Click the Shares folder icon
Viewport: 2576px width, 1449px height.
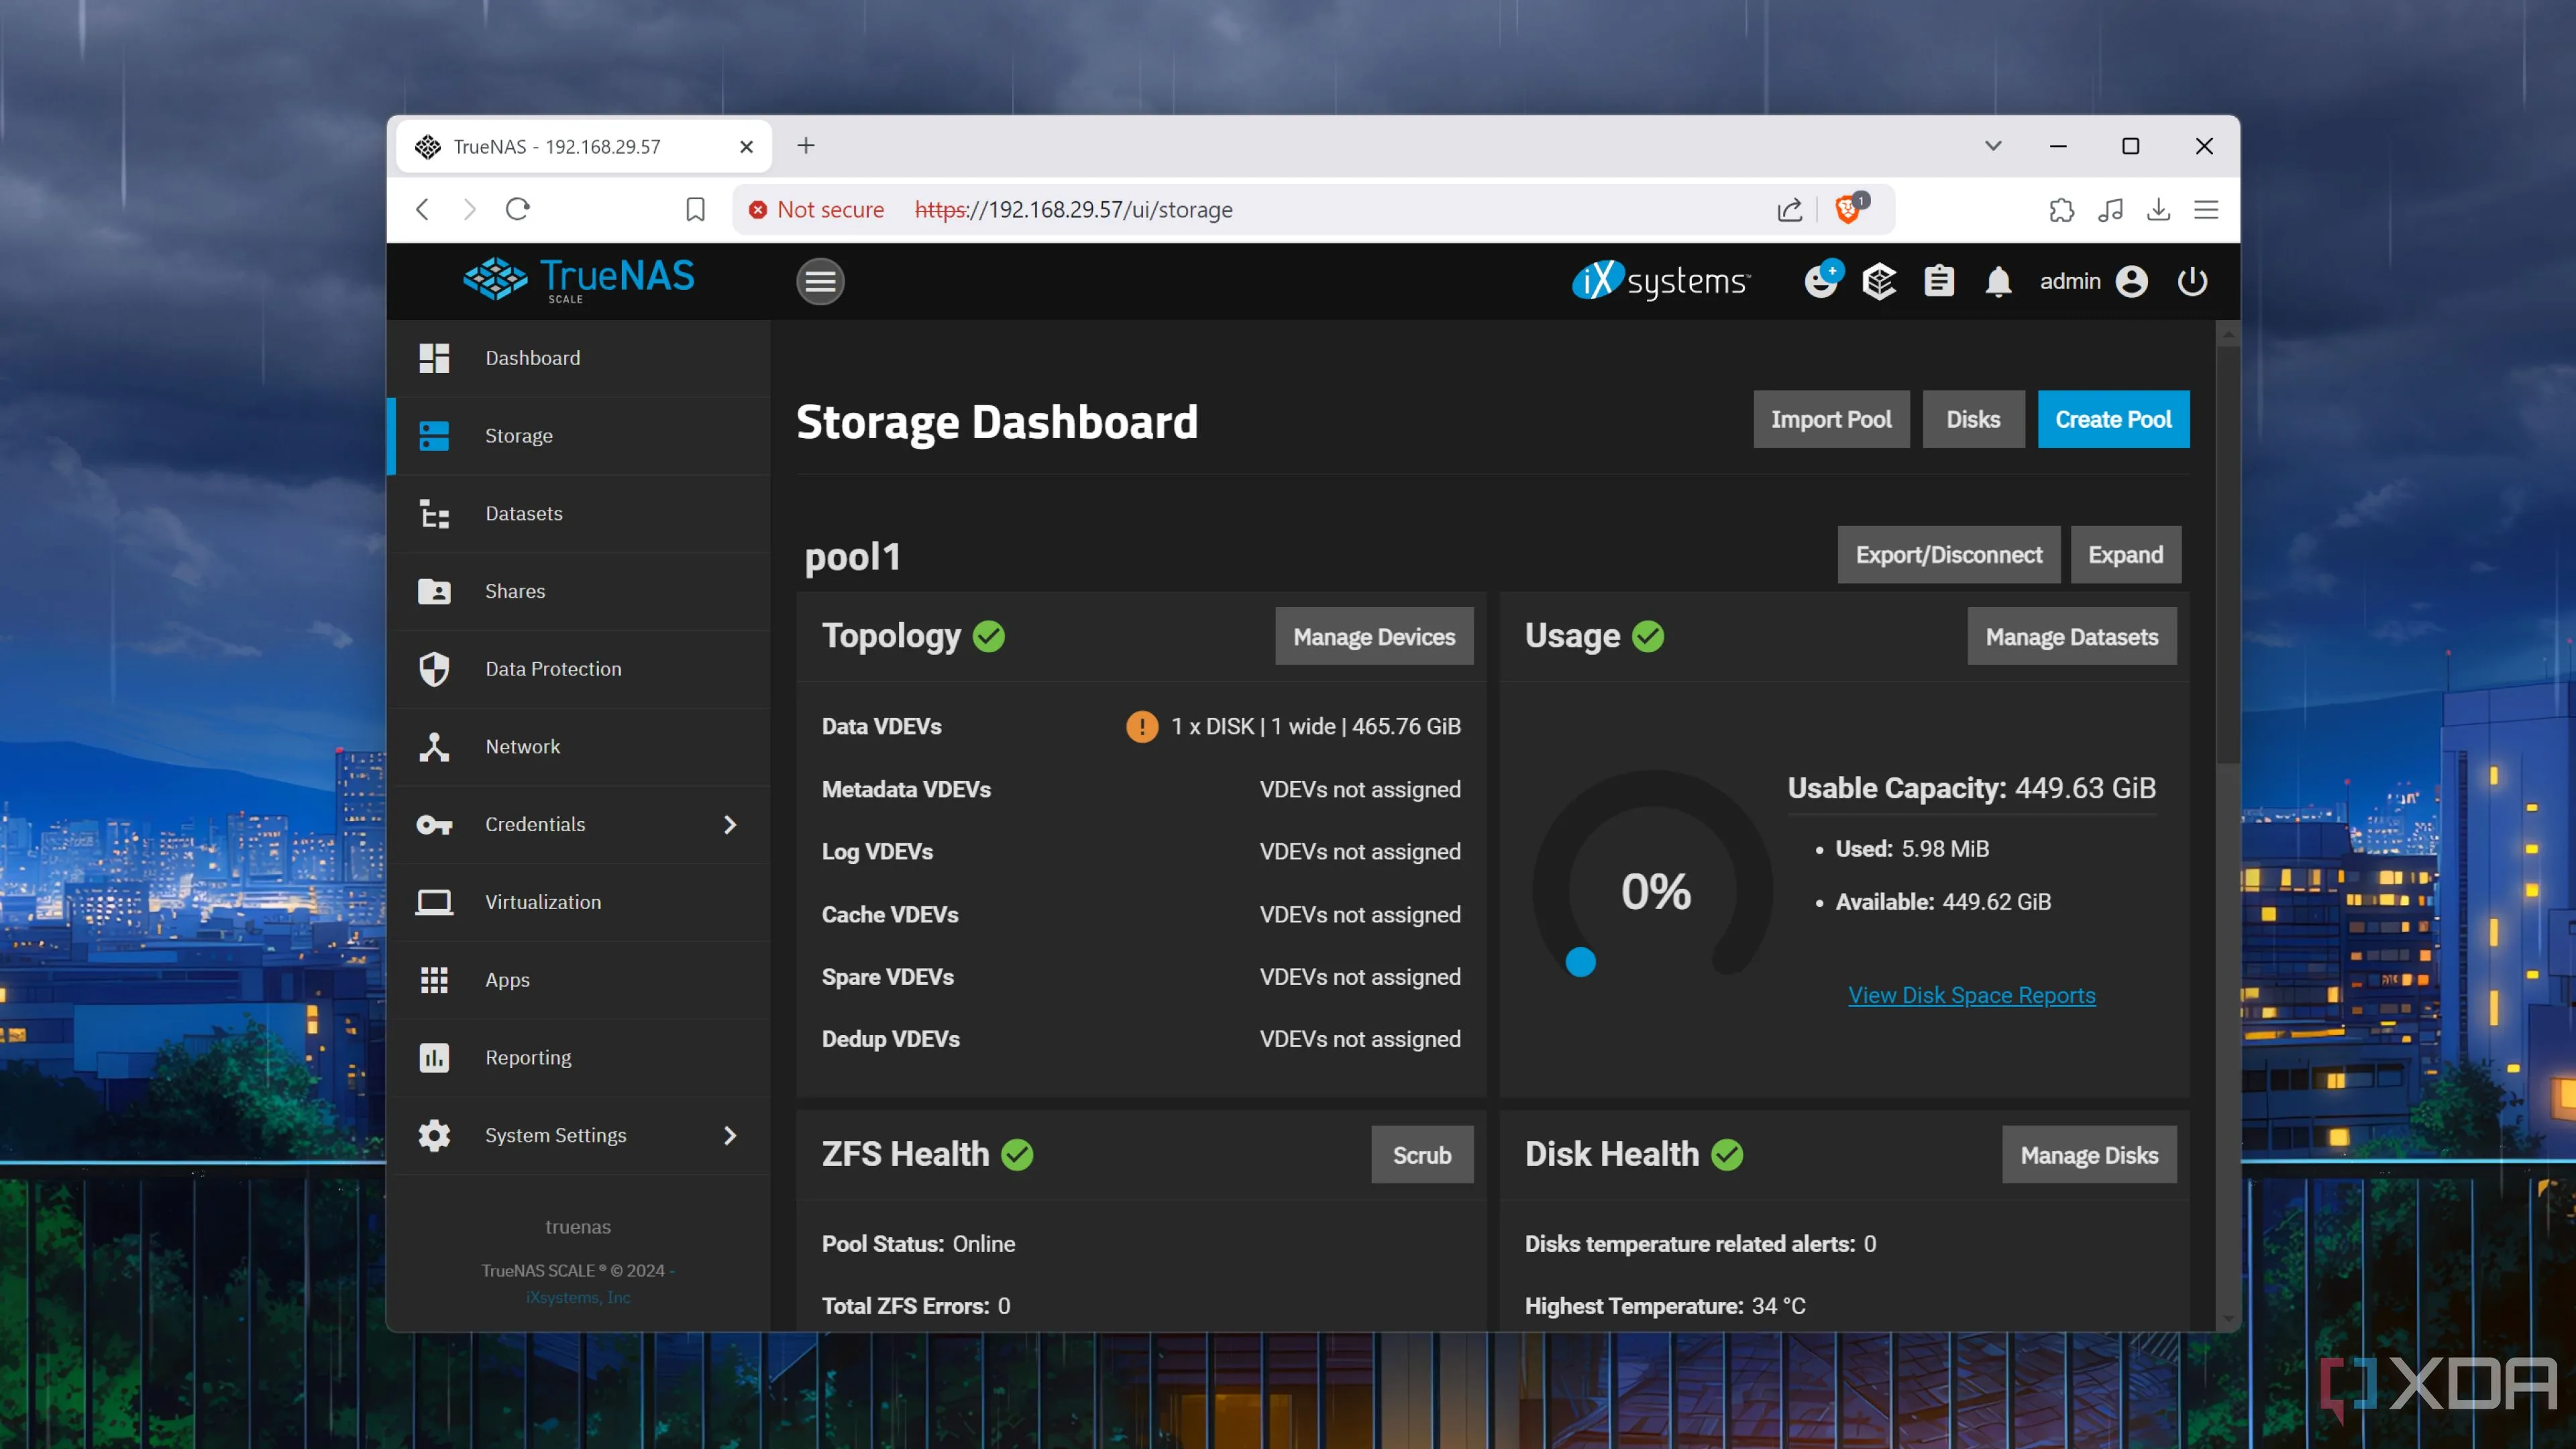434,591
